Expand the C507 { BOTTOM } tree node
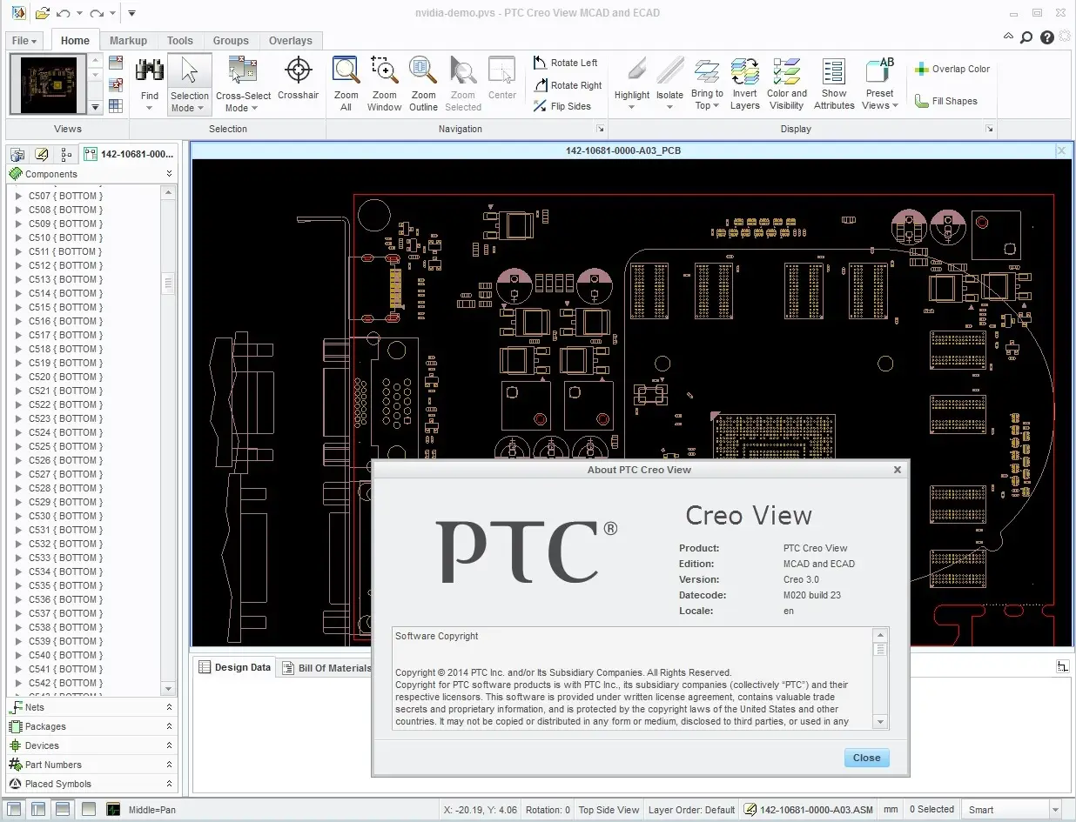The height and width of the screenshot is (822, 1076). pyautogui.click(x=19, y=196)
